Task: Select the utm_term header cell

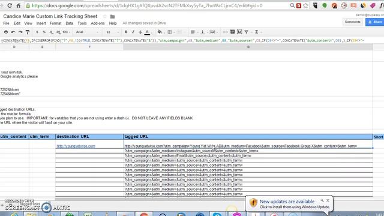Action: pyautogui.click(x=42, y=137)
